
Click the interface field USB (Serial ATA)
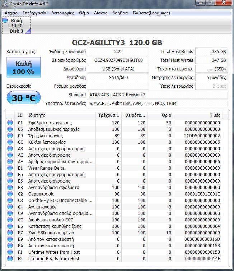(118, 69)
